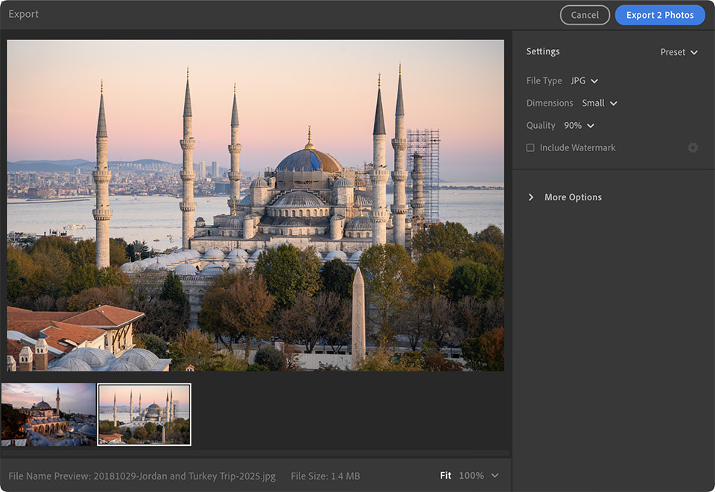Click the large mosque preview image

255,205
